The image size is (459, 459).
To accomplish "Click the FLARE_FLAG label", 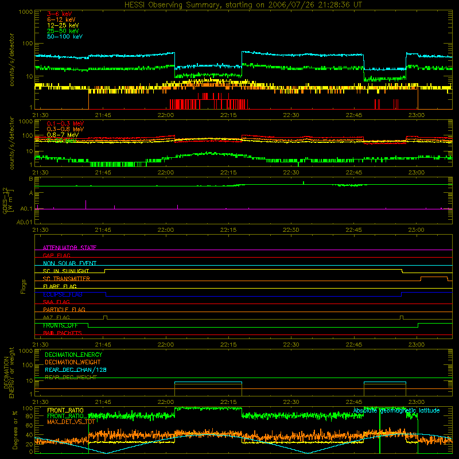I will pyautogui.click(x=60, y=286).
